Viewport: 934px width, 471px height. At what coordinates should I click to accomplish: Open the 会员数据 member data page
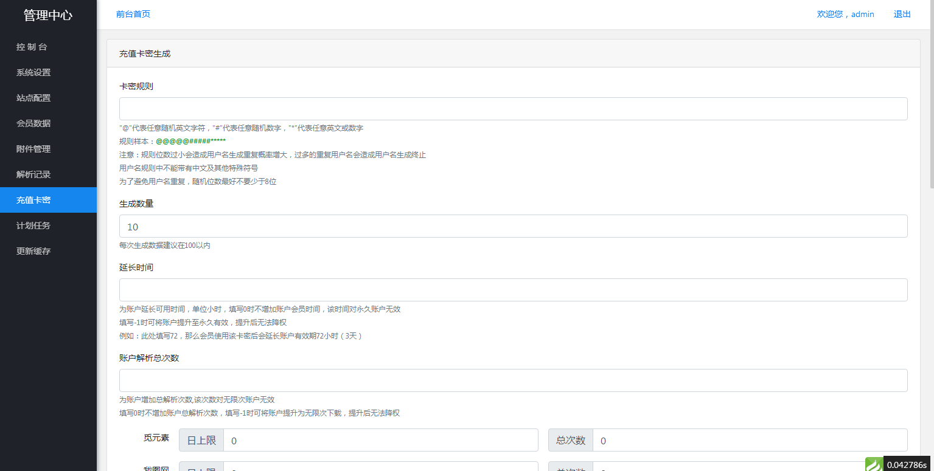32,123
